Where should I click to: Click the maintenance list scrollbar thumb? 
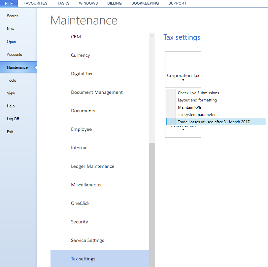(x=152, y=205)
